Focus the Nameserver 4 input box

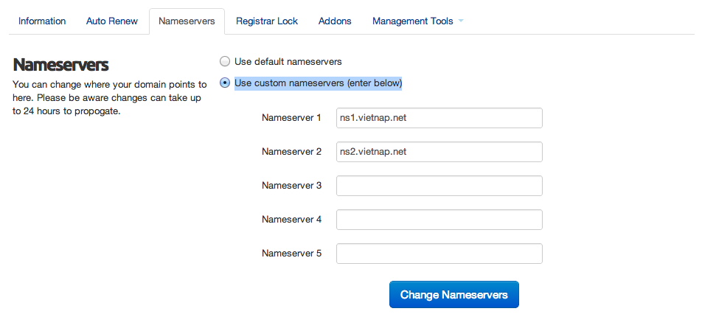click(x=439, y=220)
